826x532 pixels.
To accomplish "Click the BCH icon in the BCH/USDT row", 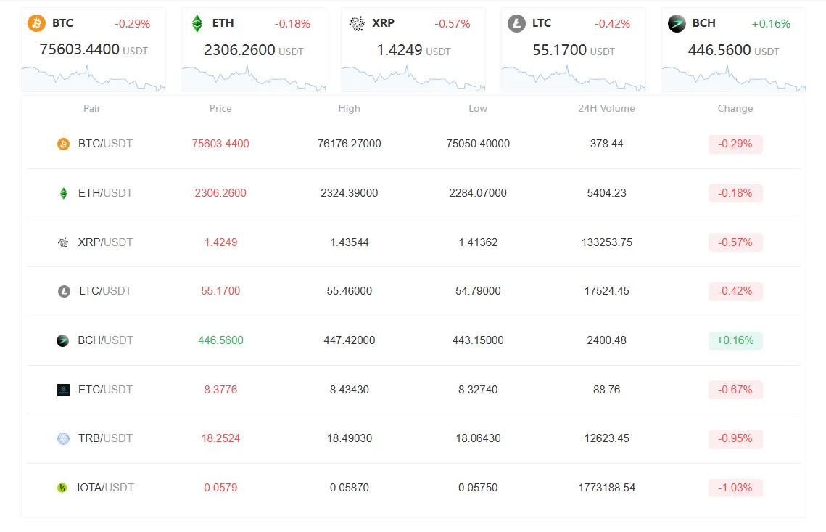I will [62, 340].
